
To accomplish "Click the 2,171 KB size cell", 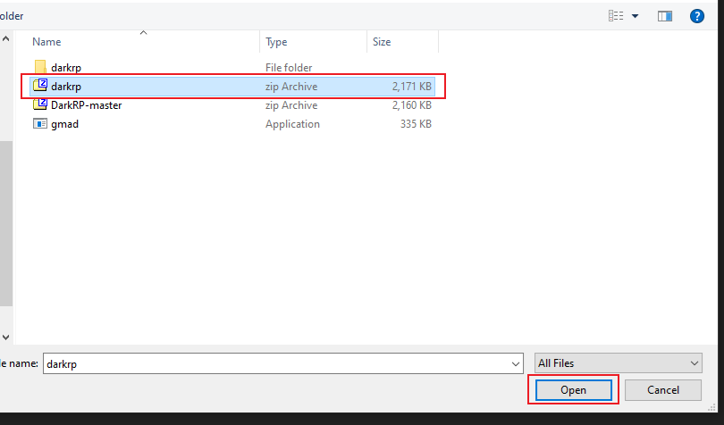I will click(411, 87).
